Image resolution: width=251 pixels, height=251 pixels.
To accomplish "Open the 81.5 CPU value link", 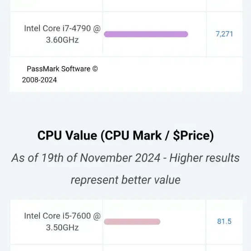I will (224, 221).
